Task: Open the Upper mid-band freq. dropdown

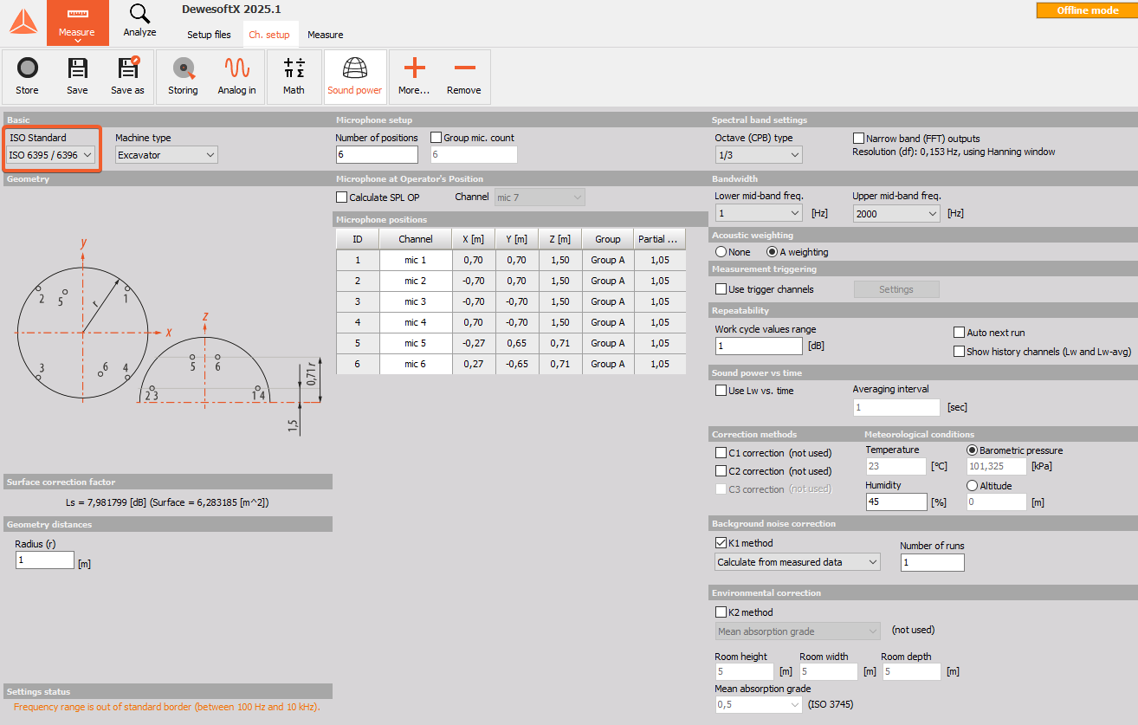Action: point(896,213)
